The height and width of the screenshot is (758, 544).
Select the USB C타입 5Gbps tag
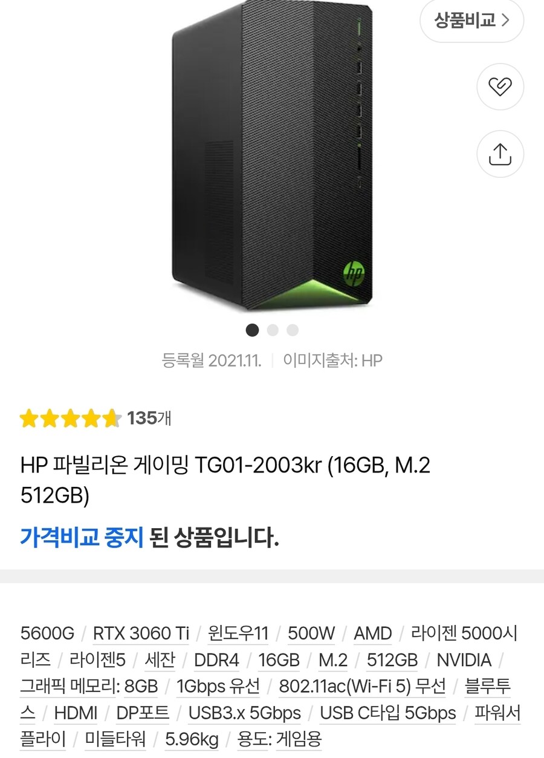coord(388,713)
